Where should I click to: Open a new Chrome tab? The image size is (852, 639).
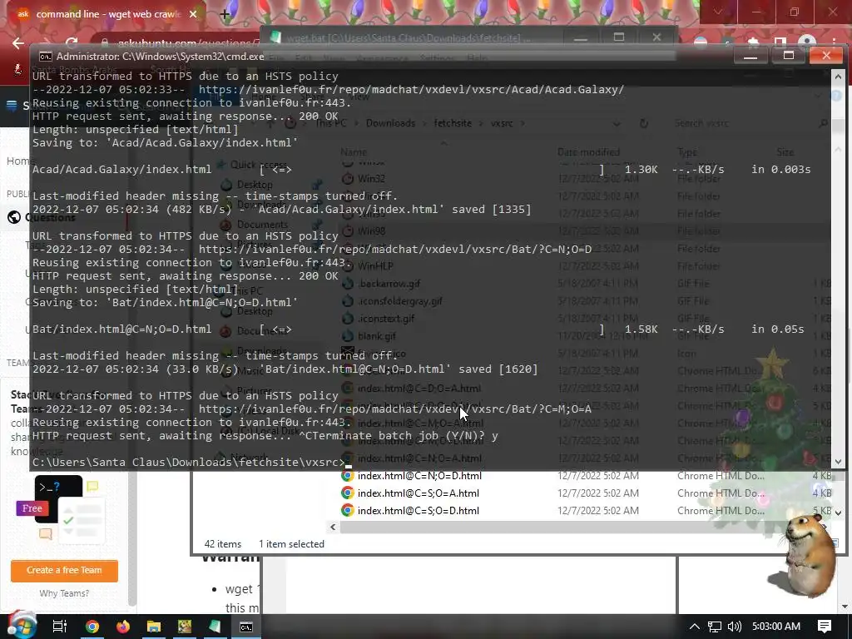click(x=225, y=15)
